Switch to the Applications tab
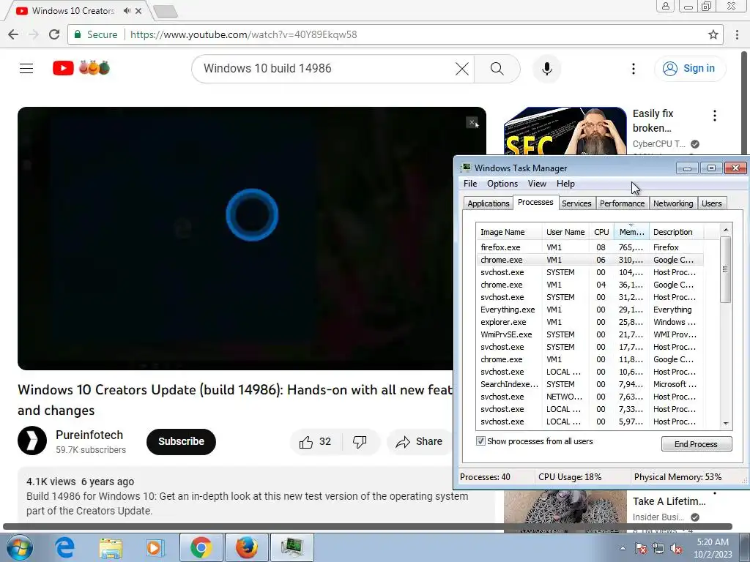 click(x=489, y=203)
